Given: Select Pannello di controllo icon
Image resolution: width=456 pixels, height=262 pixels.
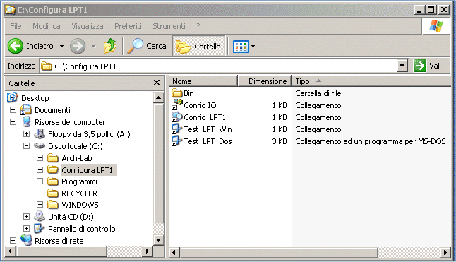Looking at the screenshot, I should tap(40, 229).
